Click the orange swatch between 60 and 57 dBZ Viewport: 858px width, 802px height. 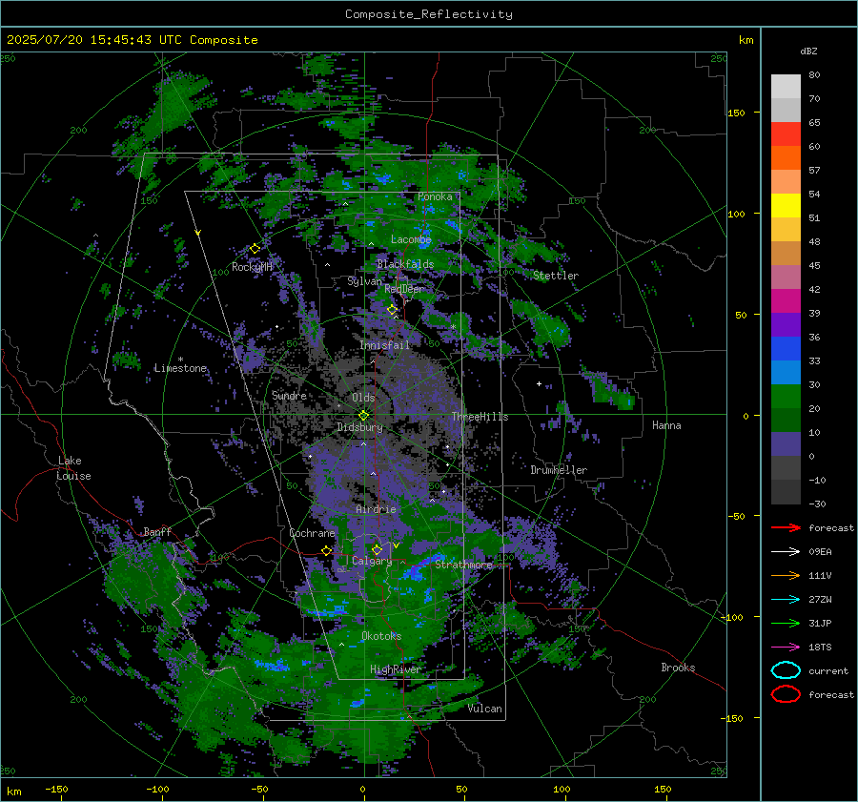pyautogui.click(x=786, y=157)
